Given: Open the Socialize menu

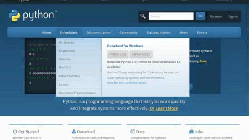Looking at the screenshot, I should pyautogui.click(x=216, y=16).
